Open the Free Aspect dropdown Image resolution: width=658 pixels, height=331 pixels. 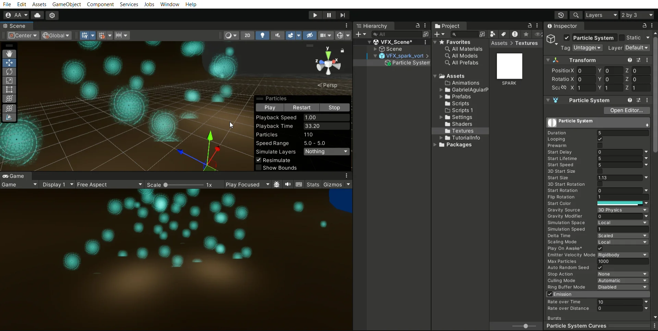click(x=109, y=184)
